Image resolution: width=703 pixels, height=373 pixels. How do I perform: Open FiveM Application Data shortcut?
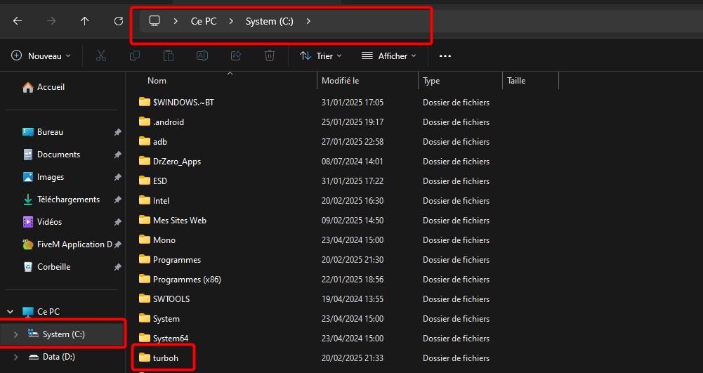click(x=67, y=244)
